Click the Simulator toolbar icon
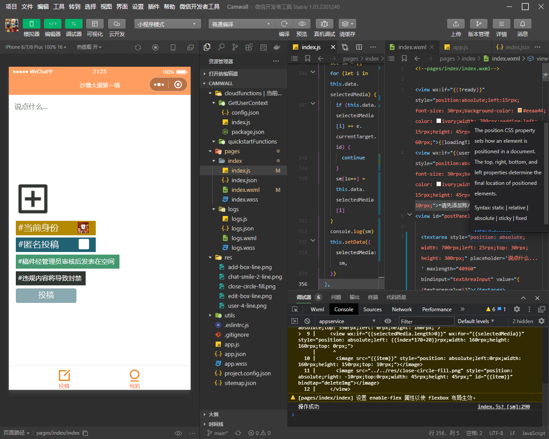The width and height of the screenshot is (549, 439). (x=31, y=24)
